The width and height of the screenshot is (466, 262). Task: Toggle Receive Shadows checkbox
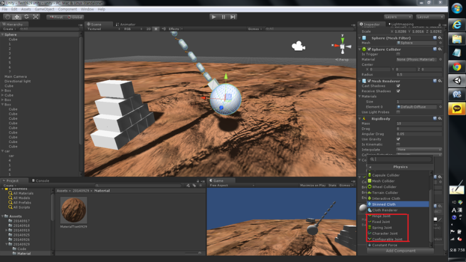(398, 91)
